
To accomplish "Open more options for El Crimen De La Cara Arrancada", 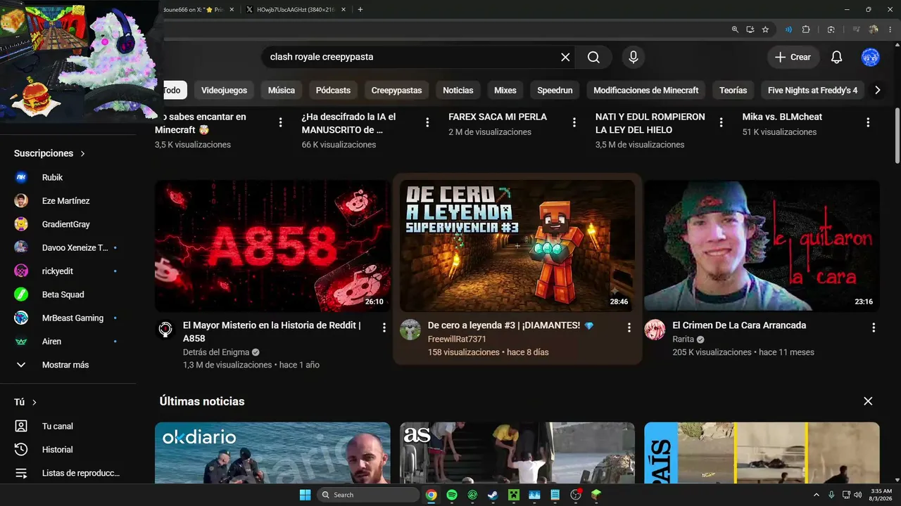I will (874, 327).
